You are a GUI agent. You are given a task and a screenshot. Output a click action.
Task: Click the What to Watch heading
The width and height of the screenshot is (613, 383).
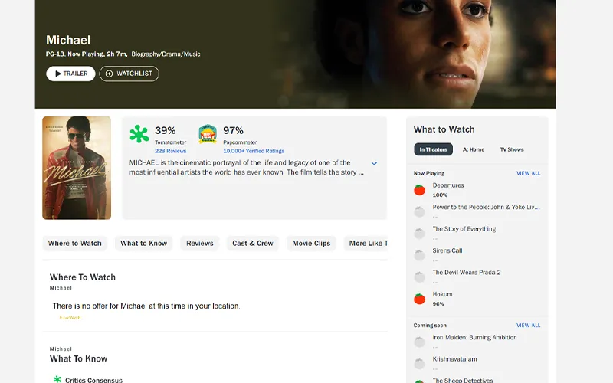pos(444,129)
